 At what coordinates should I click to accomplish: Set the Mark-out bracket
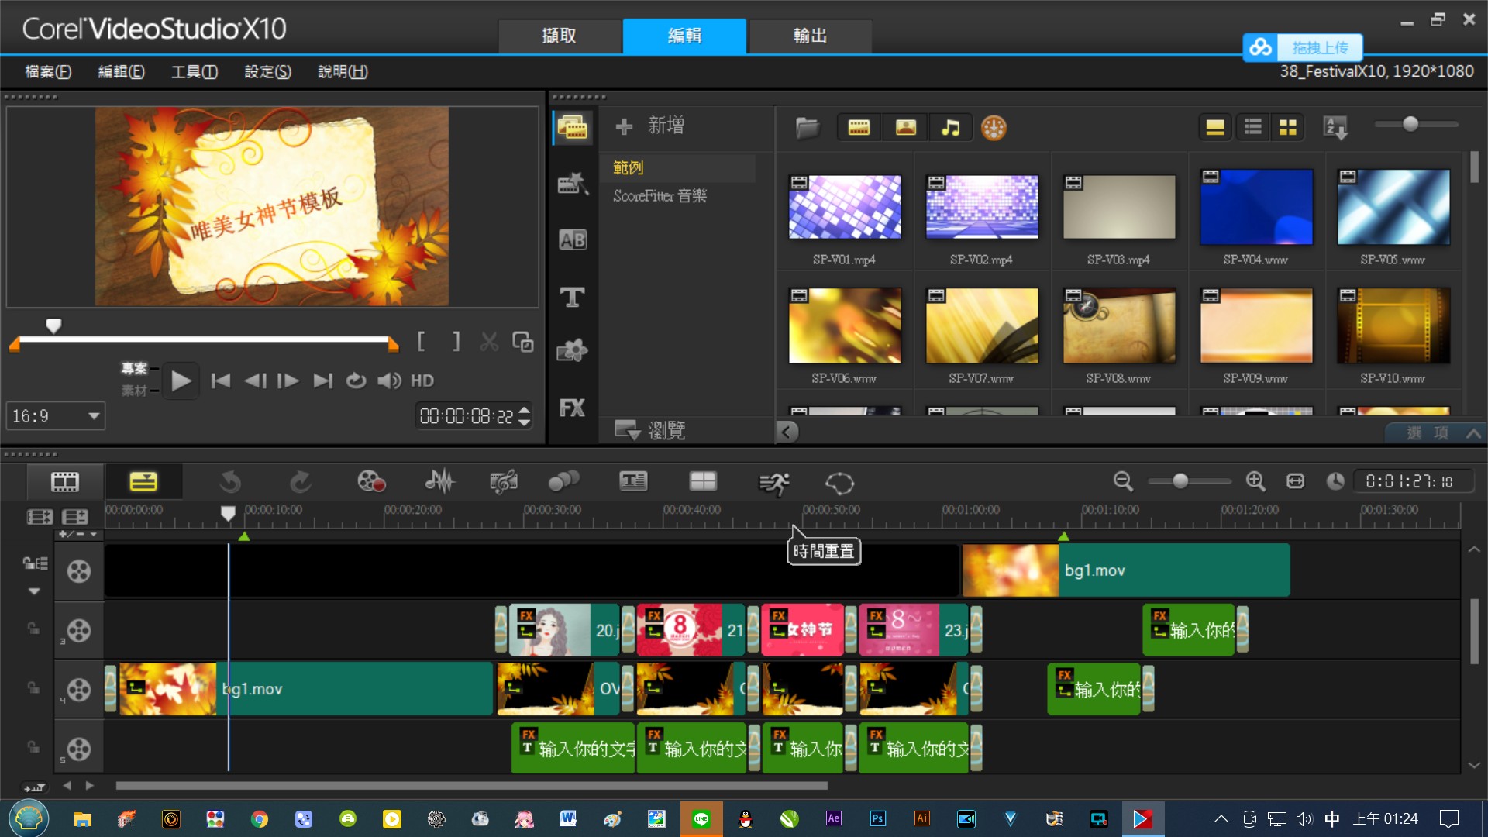[x=456, y=341]
